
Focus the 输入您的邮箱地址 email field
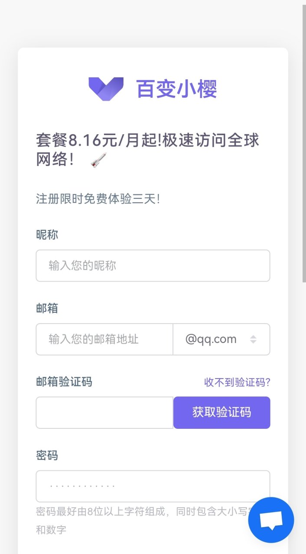point(104,339)
